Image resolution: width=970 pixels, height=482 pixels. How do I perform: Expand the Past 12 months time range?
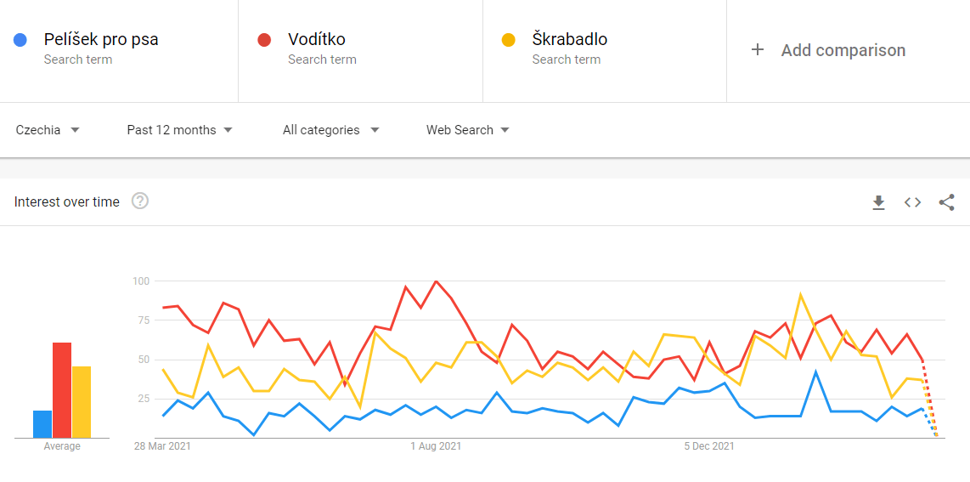(x=180, y=130)
